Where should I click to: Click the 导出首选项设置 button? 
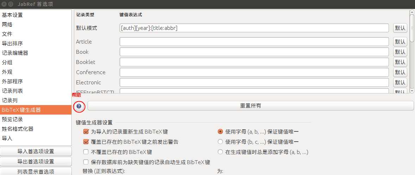coord(36,162)
